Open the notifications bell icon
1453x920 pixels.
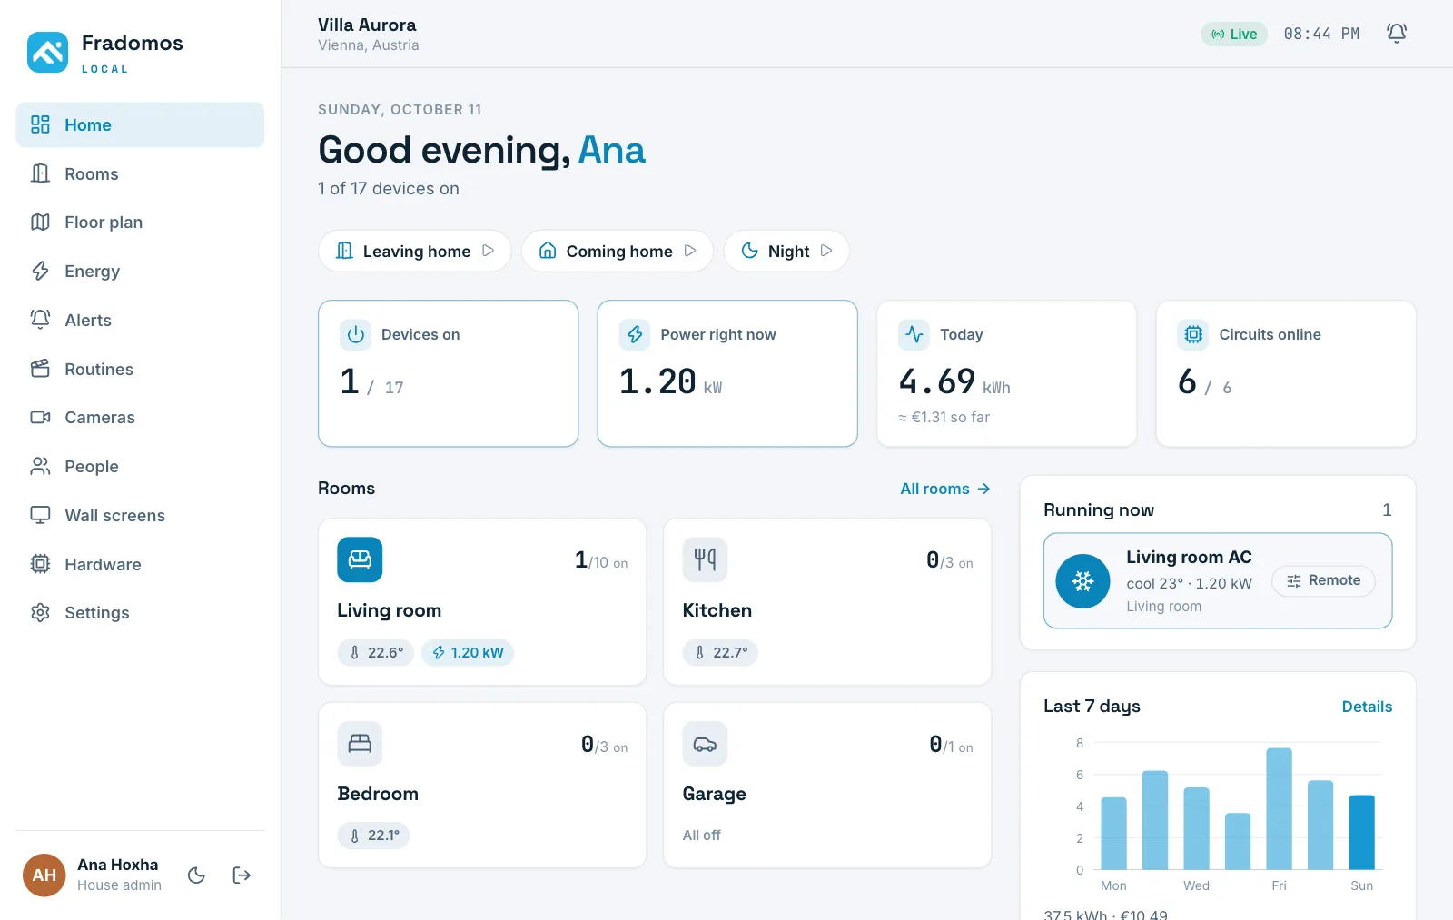click(x=1397, y=34)
